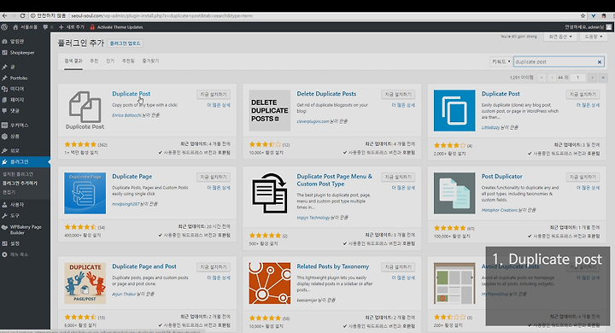This screenshot has width=615, height=333.
Task: Open Portfolio in the sidebar
Action: click(x=19, y=78)
